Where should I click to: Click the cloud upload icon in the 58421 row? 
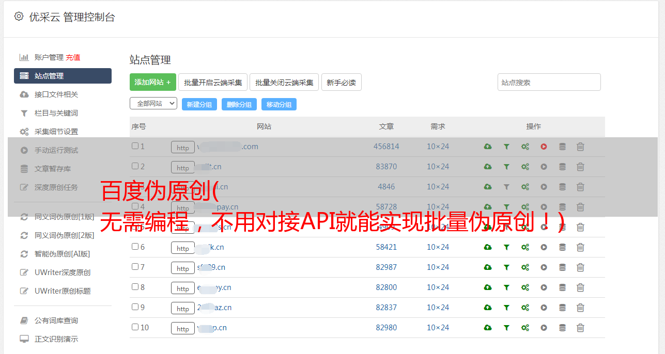[x=488, y=247]
